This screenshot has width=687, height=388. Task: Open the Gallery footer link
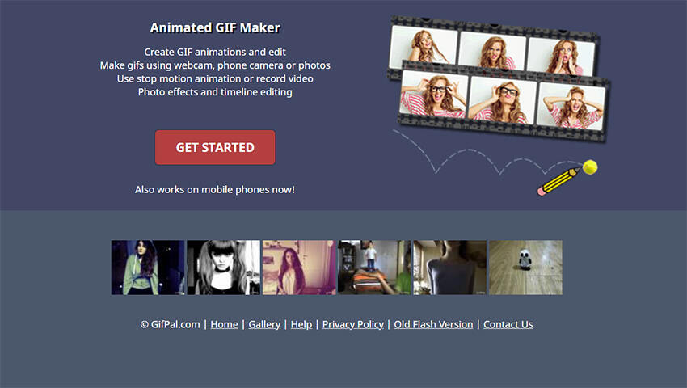[x=264, y=324]
